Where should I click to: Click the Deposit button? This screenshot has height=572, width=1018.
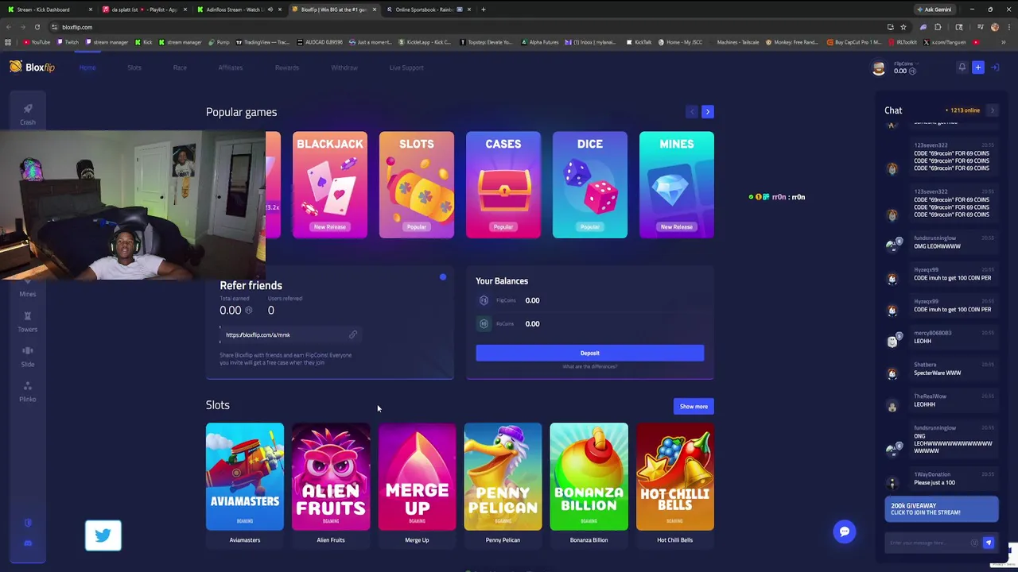(x=590, y=353)
